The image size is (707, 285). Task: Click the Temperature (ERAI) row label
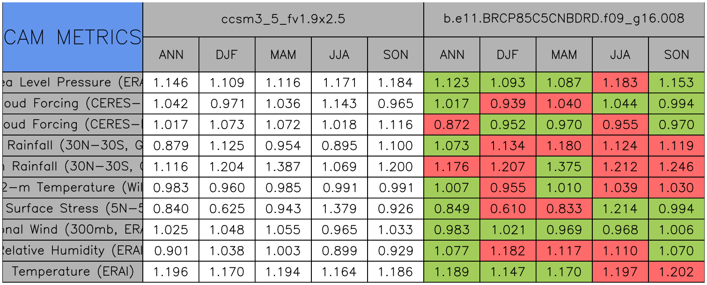pos(73,271)
